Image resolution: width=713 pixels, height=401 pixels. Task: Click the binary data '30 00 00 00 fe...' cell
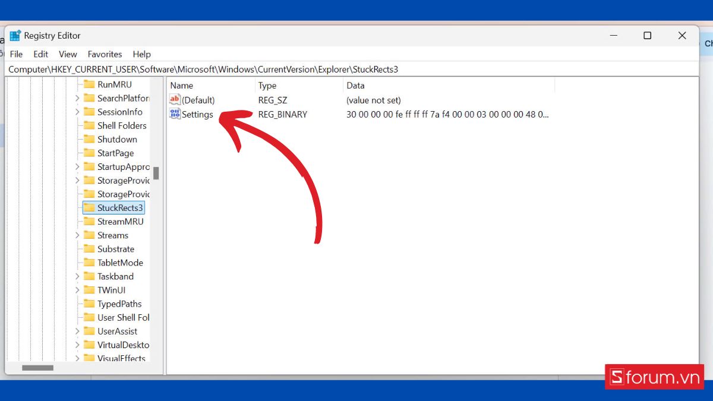(447, 114)
